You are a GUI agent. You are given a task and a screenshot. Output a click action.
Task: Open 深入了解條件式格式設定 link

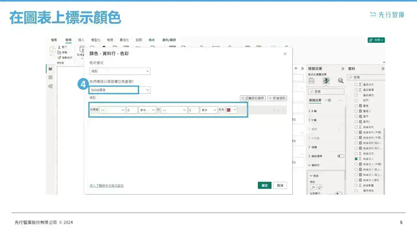pyautogui.click(x=107, y=186)
